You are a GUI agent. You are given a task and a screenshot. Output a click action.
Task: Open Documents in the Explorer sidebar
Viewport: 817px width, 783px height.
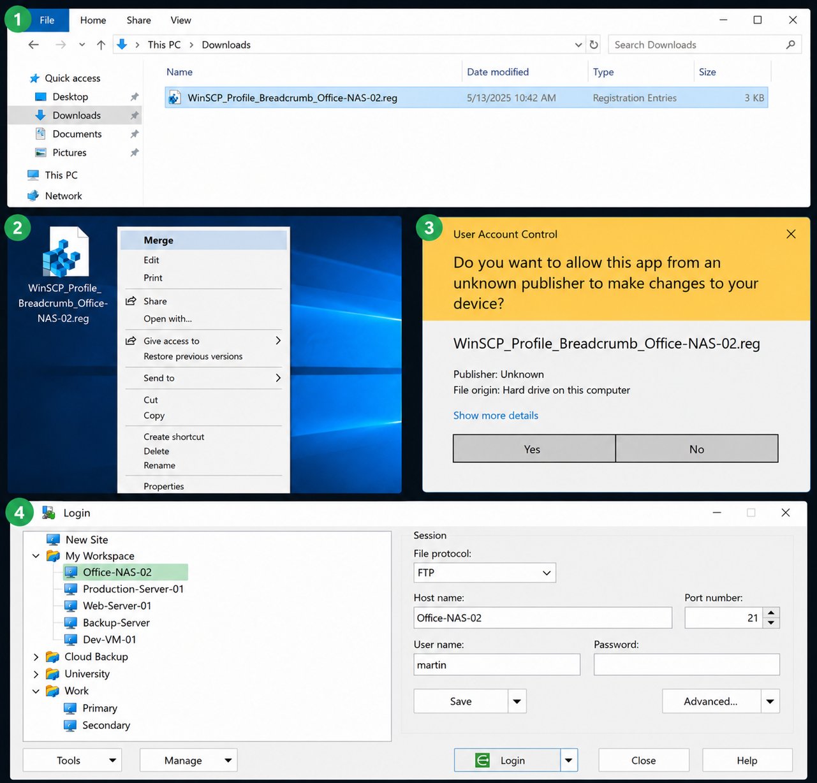[x=77, y=134]
